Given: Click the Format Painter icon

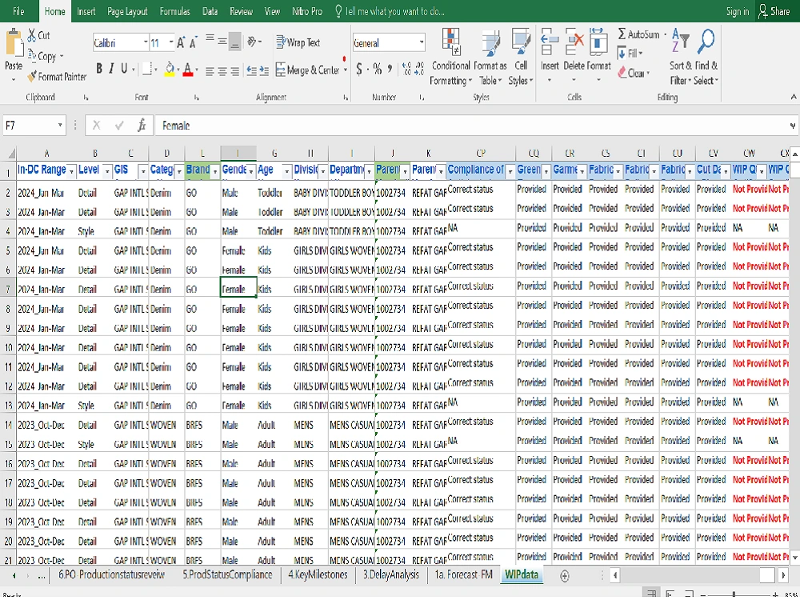Looking at the screenshot, I should coord(32,77).
